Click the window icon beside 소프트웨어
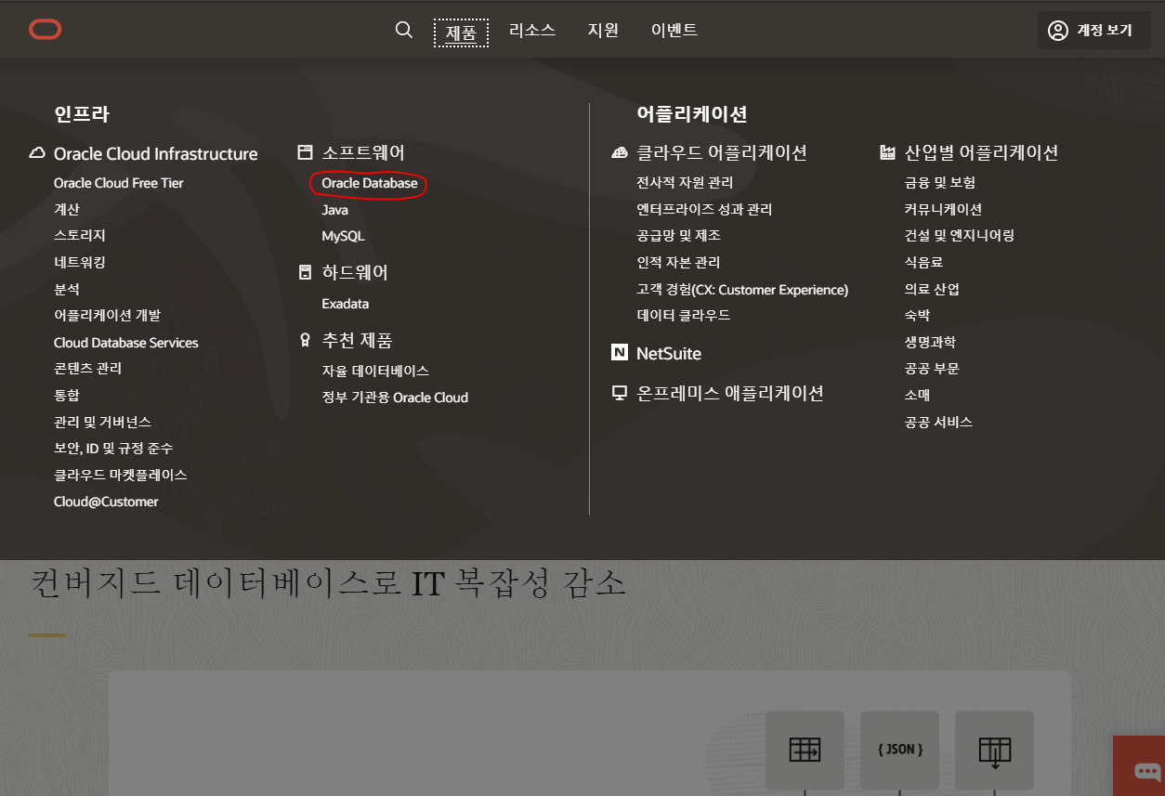Screen dimensions: 1165x796 click(305, 152)
